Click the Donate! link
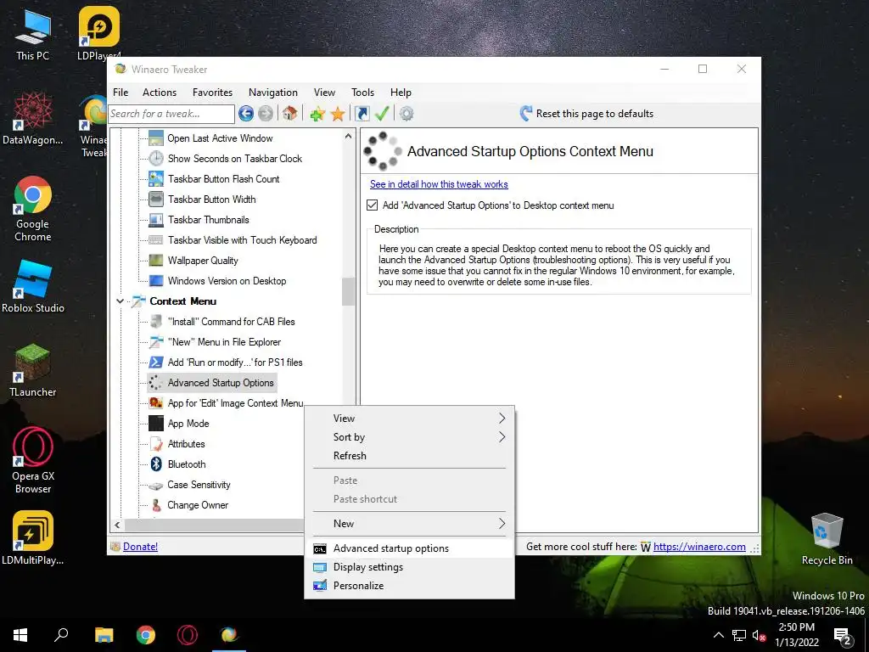The width and height of the screenshot is (869, 652). click(140, 547)
